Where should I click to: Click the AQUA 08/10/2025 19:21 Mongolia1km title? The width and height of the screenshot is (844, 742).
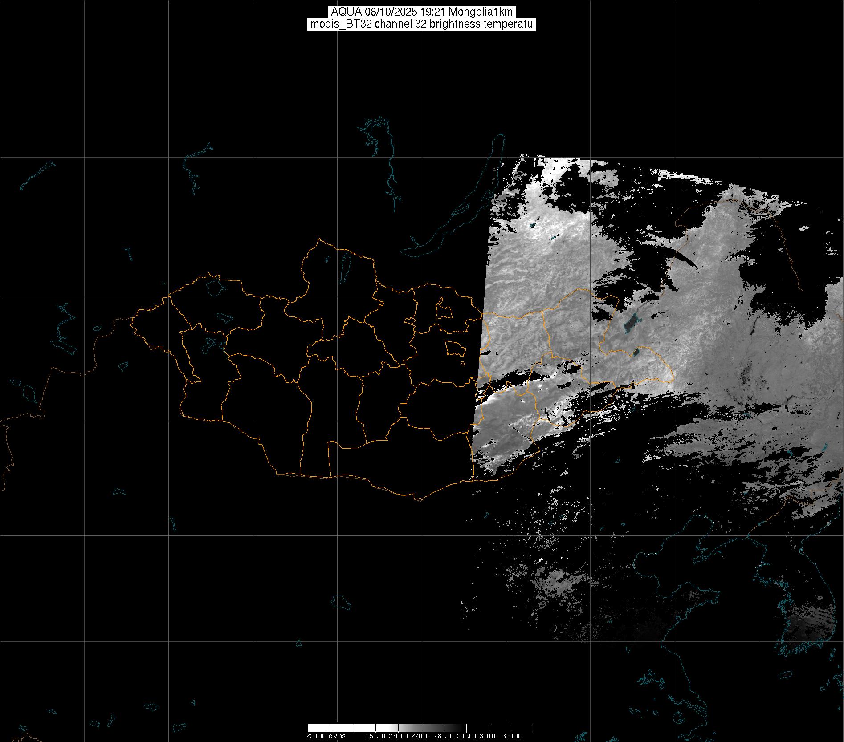422,12
